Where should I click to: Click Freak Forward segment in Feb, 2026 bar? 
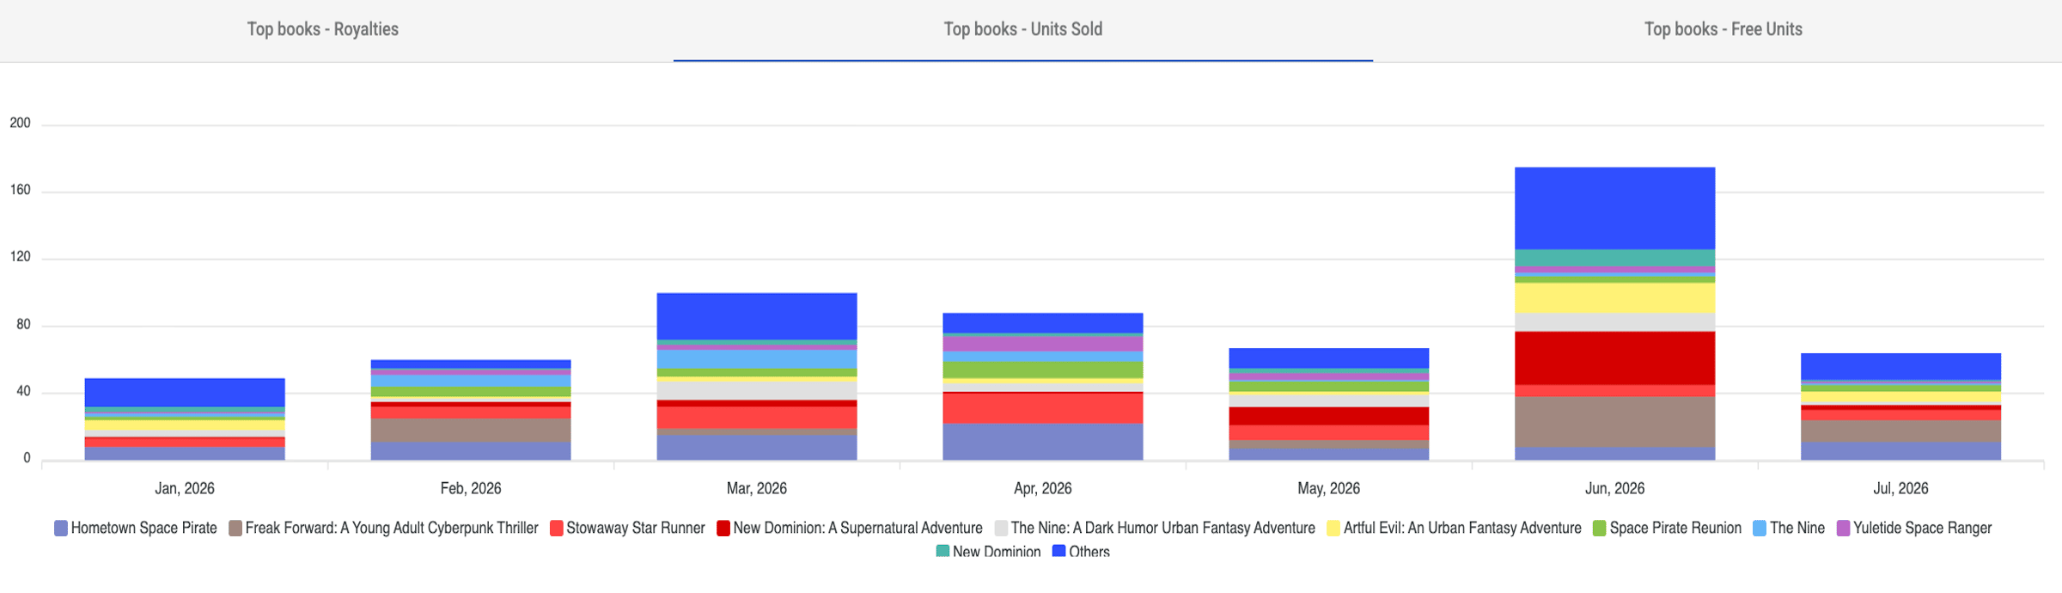pyautogui.click(x=471, y=431)
